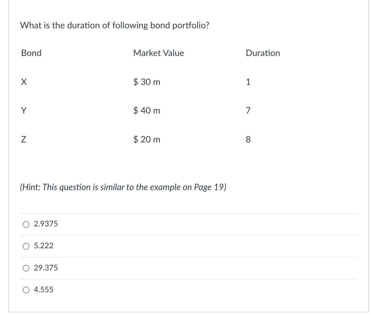Click the Market Value column header
This screenshot has height=315, width=371.
click(158, 53)
